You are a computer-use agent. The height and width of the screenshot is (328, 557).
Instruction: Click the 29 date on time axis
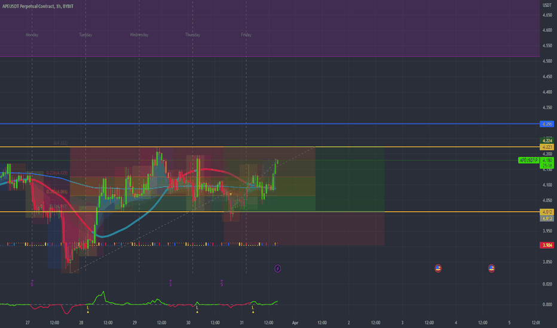134,323
